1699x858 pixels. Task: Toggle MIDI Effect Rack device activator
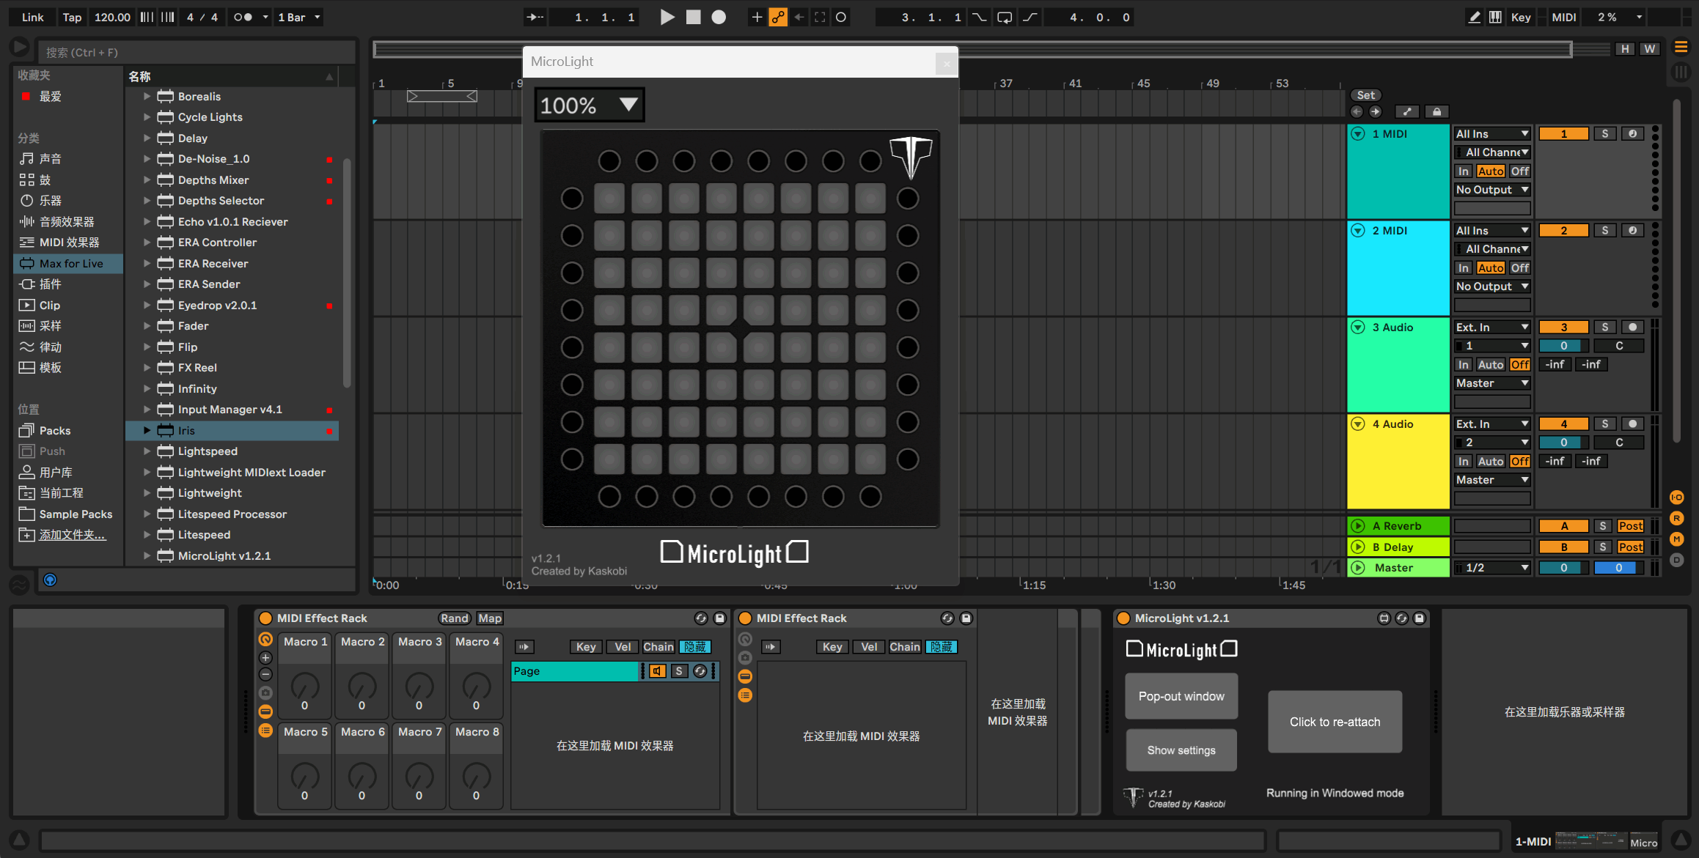tap(266, 618)
